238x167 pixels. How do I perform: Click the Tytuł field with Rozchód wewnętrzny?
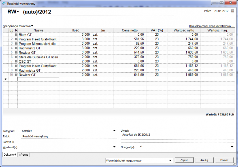(x=69, y=136)
